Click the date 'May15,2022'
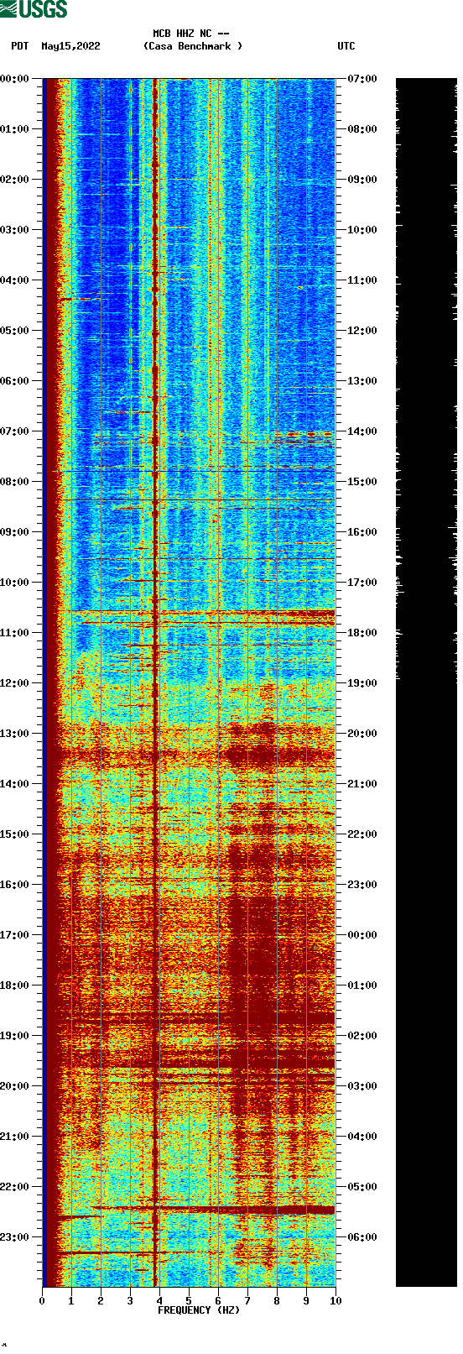The width and height of the screenshot is (463, 1354). [x=70, y=46]
